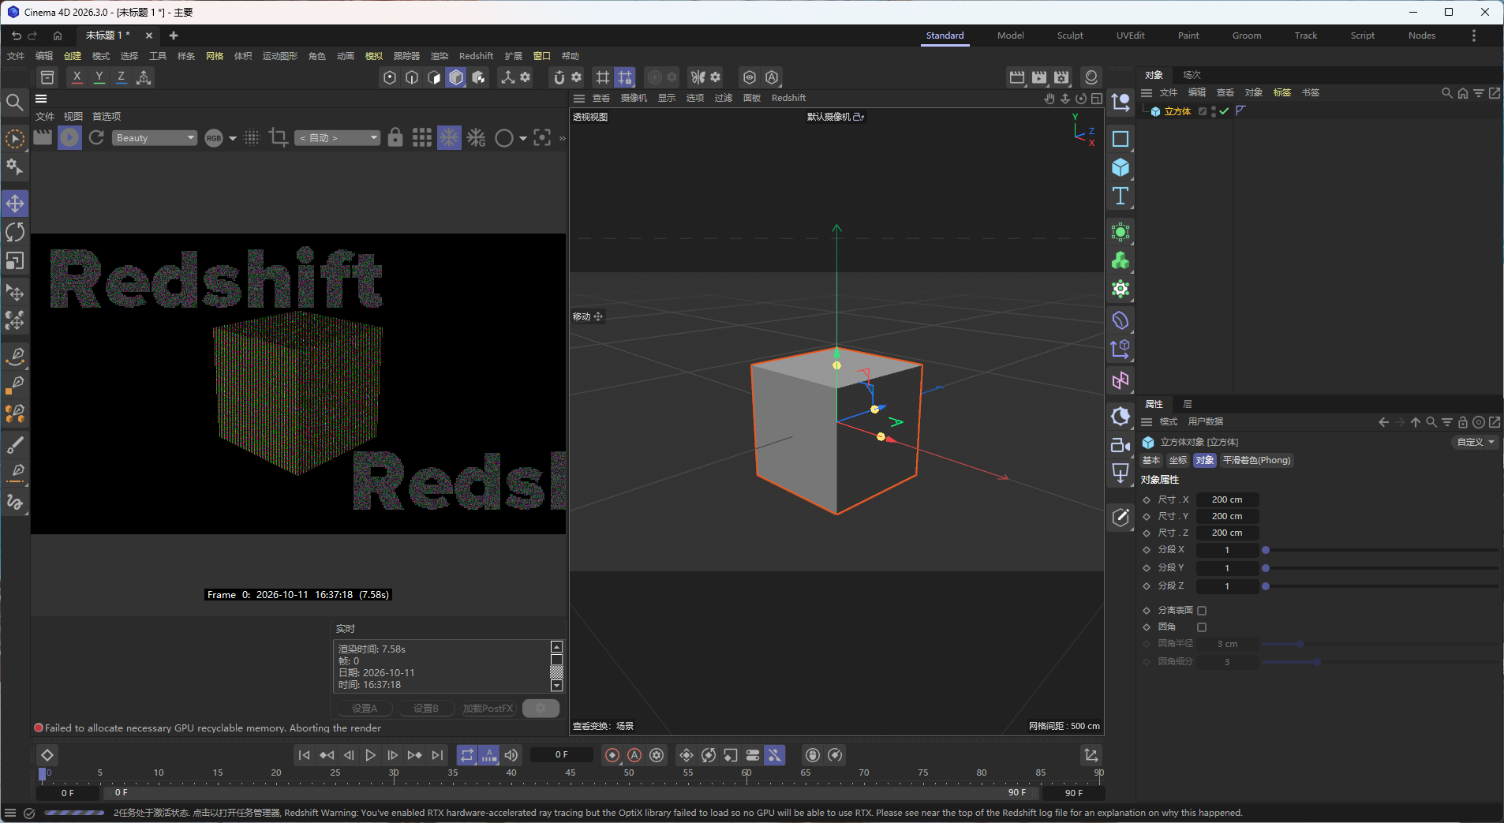Image resolution: width=1504 pixels, height=823 pixels.
Task: Toggle sound playback speaker icon
Action: [x=511, y=755]
